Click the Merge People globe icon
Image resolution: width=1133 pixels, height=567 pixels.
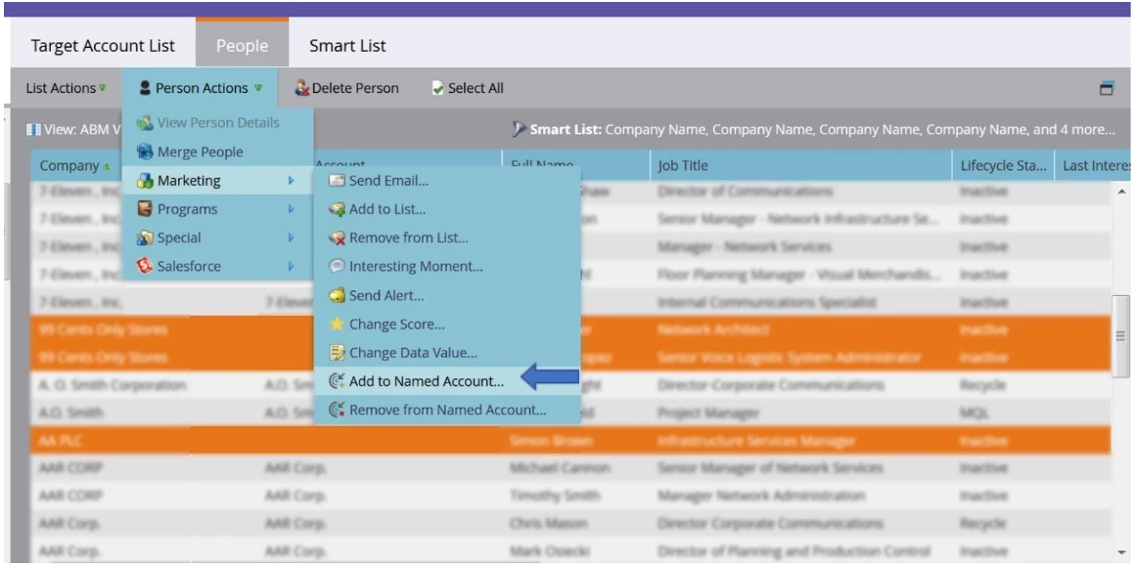145,152
